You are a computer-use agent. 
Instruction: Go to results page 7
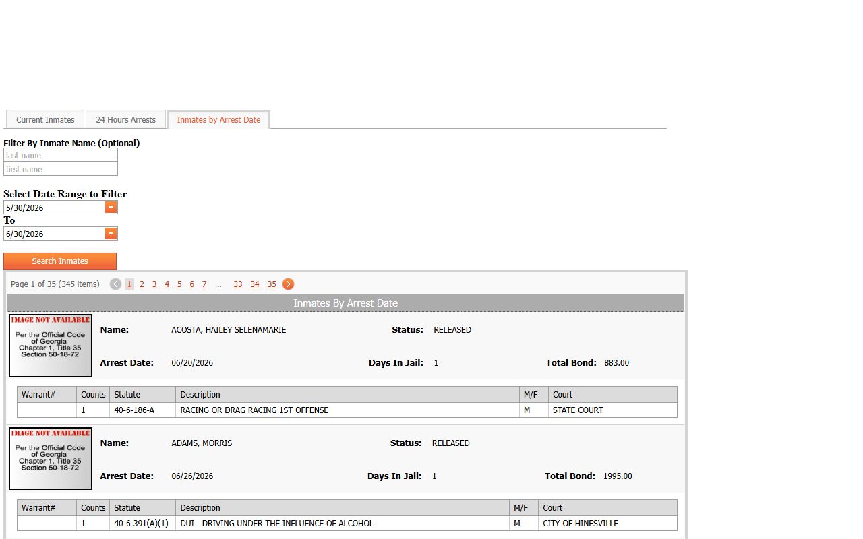click(204, 284)
